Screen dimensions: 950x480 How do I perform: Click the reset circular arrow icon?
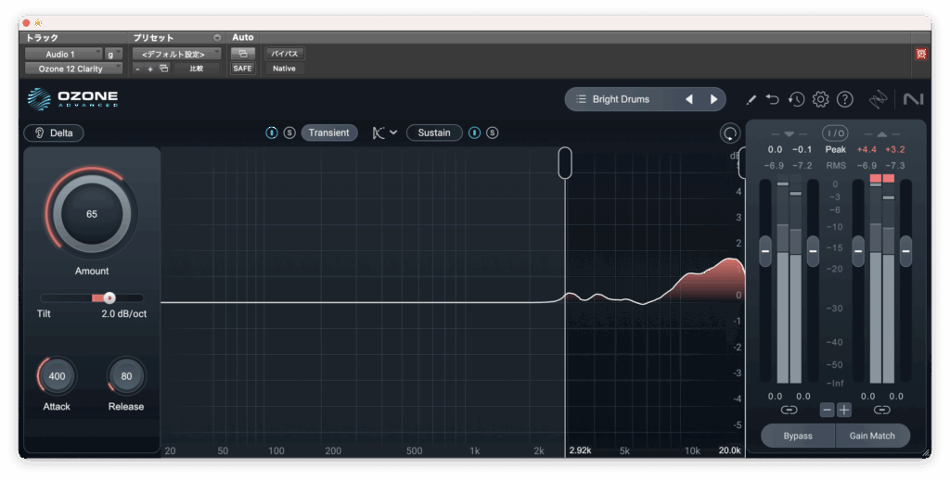coord(730,133)
